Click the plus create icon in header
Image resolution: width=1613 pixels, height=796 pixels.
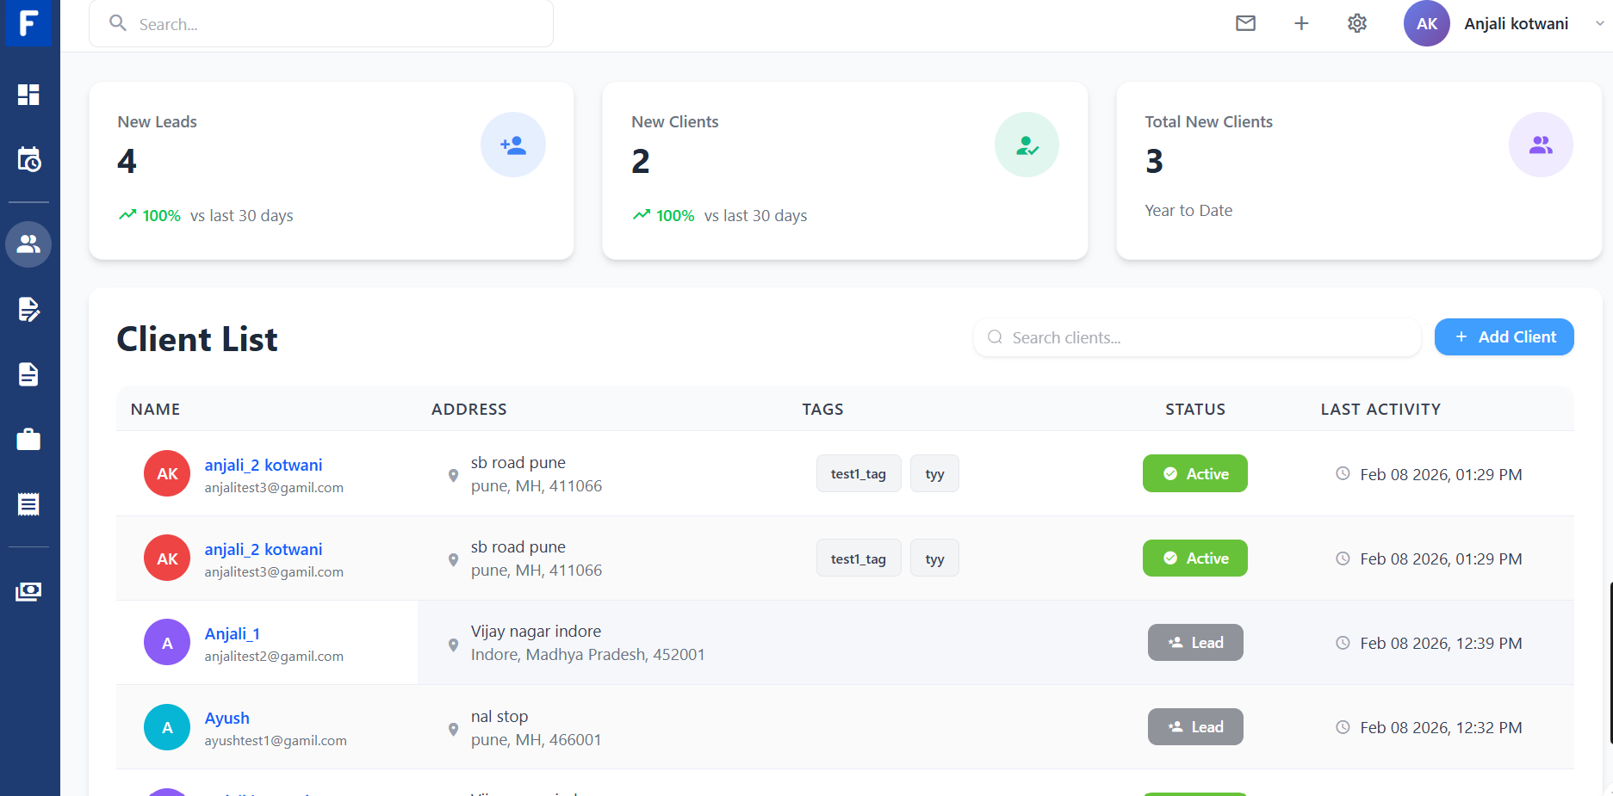tap(1301, 23)
